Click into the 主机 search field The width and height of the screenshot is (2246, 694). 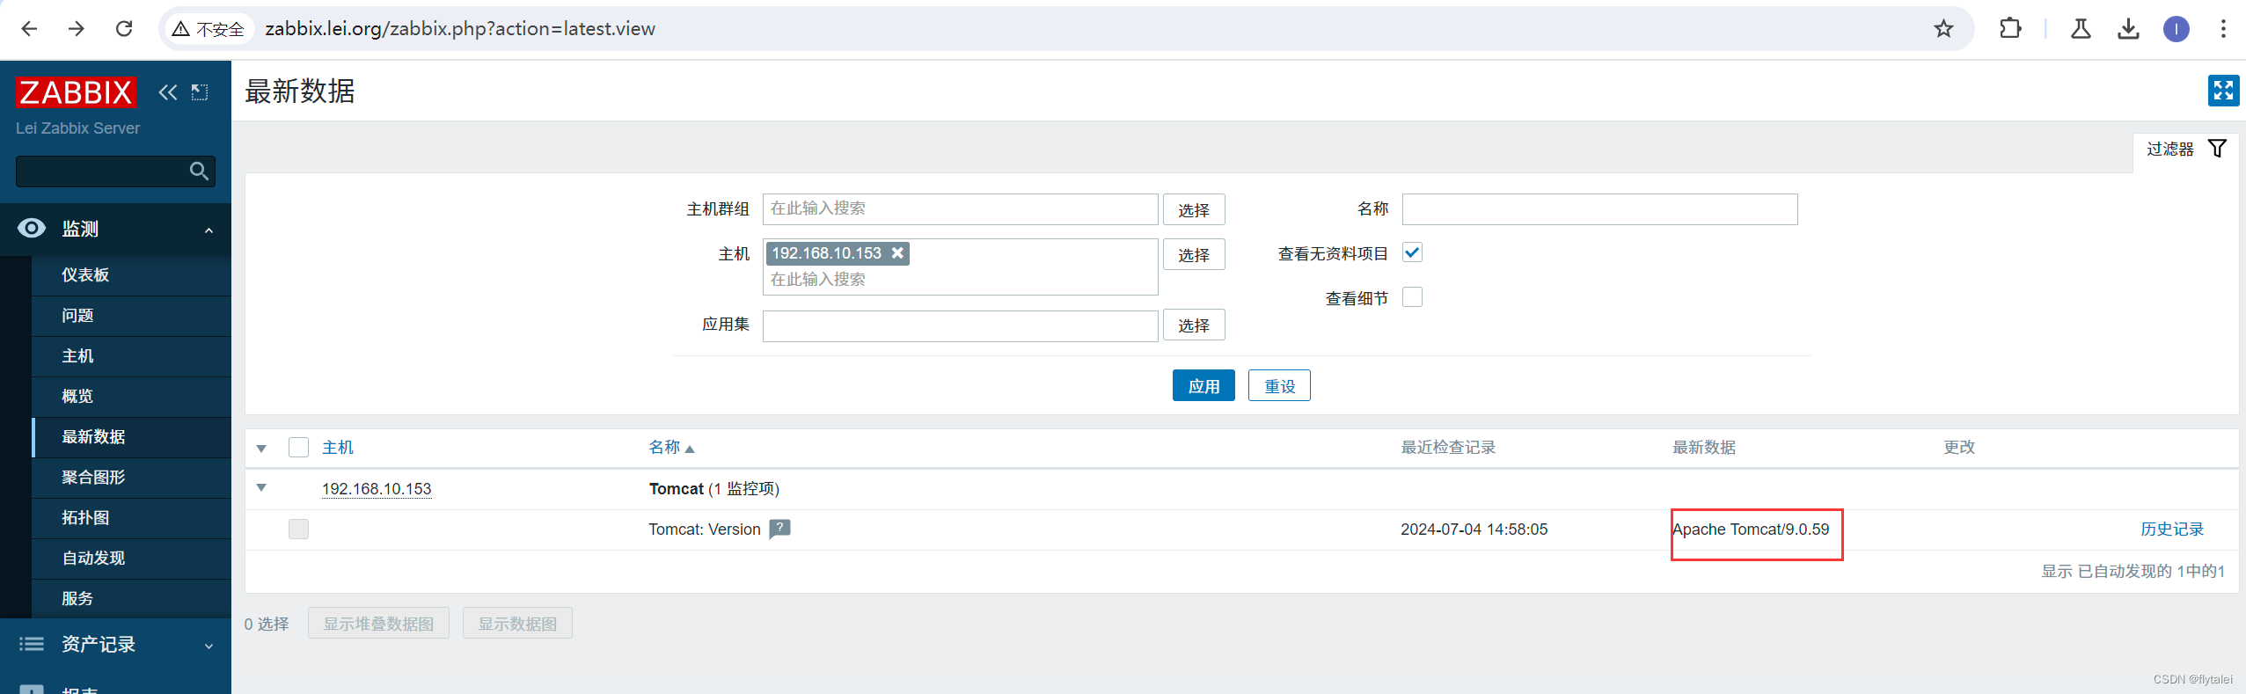coord(960,280)
